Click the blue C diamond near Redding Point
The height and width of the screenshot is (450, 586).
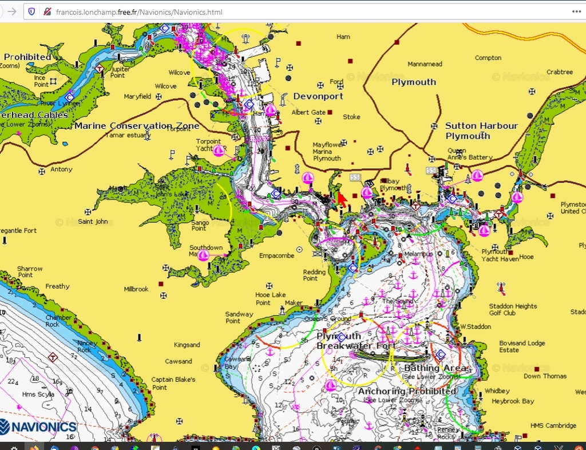(353, 268)
